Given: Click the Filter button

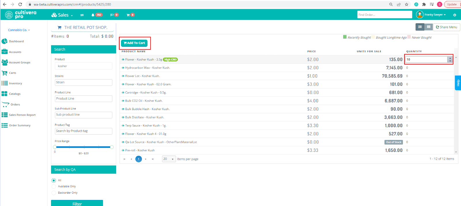Looking at the screenshot, I should pos(77,203).
